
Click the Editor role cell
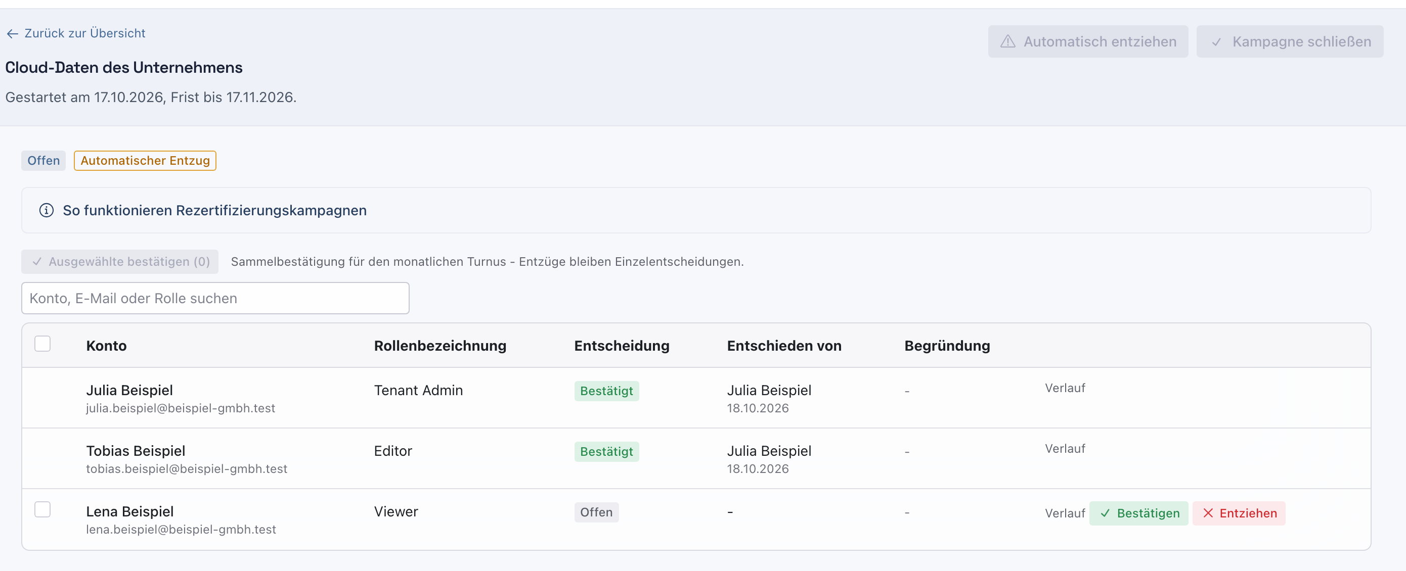coord(393,451)
